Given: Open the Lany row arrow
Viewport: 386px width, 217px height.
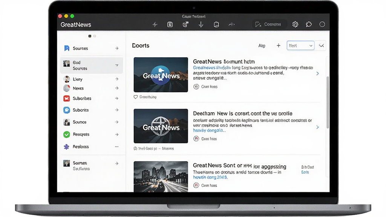Looking at the screenshot, I should (x=117, y=79).
